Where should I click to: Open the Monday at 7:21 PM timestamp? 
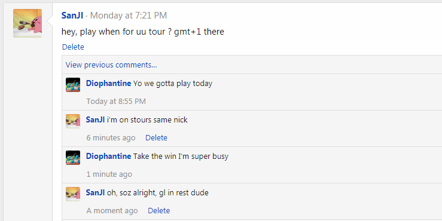tap(128, 16)
